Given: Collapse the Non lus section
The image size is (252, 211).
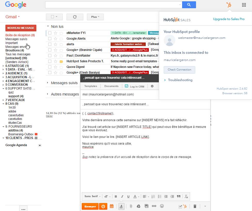Looking at the screenshot, I should 48,26.
